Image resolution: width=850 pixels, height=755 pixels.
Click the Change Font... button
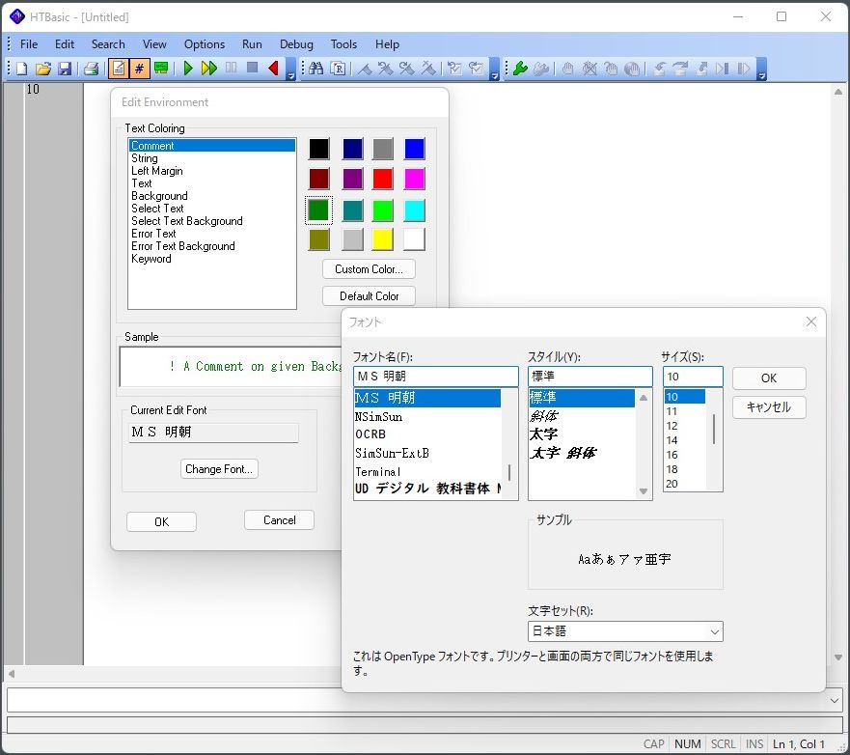tap(219, 469)
